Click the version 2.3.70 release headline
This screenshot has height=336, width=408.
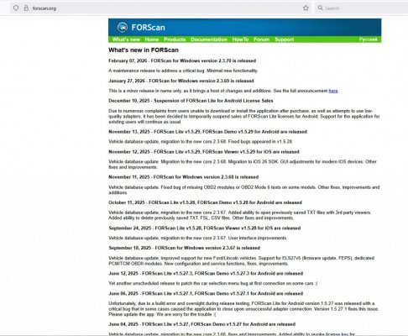tap(182, 60)
